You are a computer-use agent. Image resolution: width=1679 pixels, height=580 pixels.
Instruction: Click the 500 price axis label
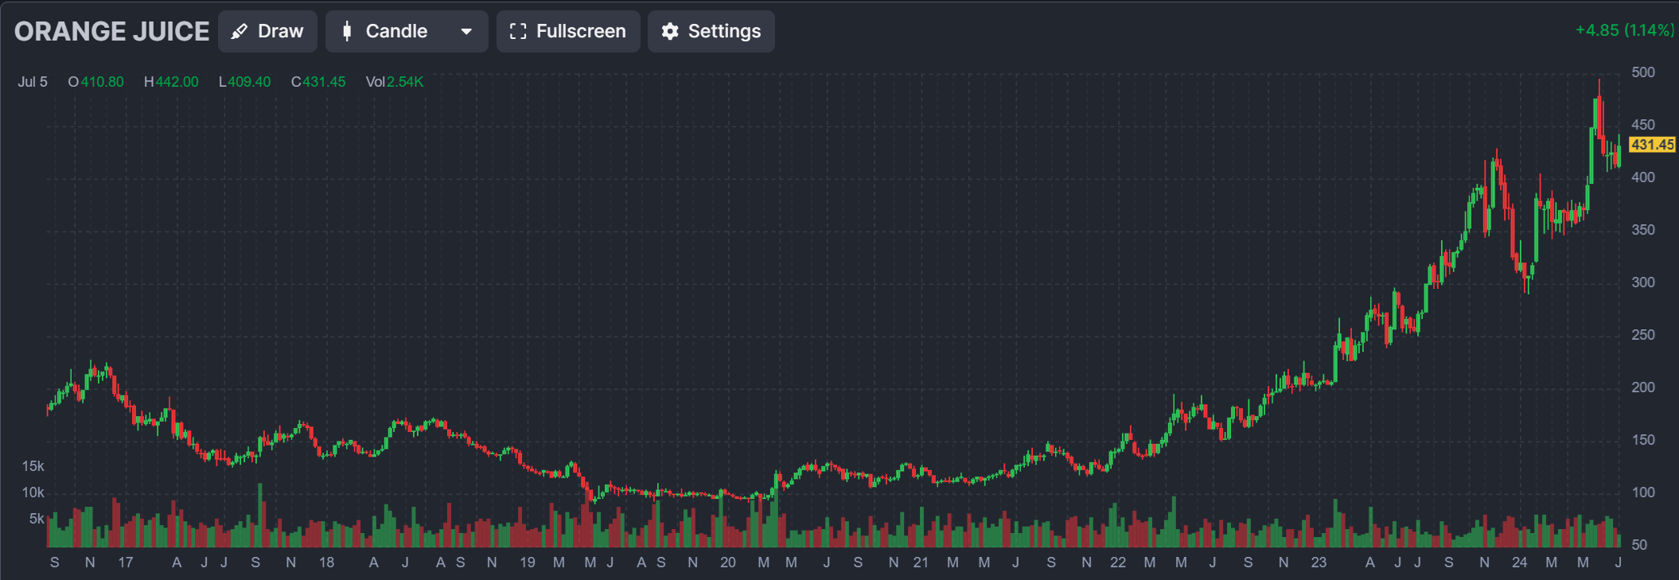[1643, 72]
